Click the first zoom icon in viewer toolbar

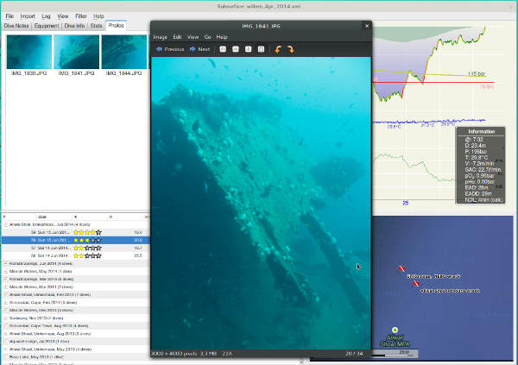click(223, 49)
